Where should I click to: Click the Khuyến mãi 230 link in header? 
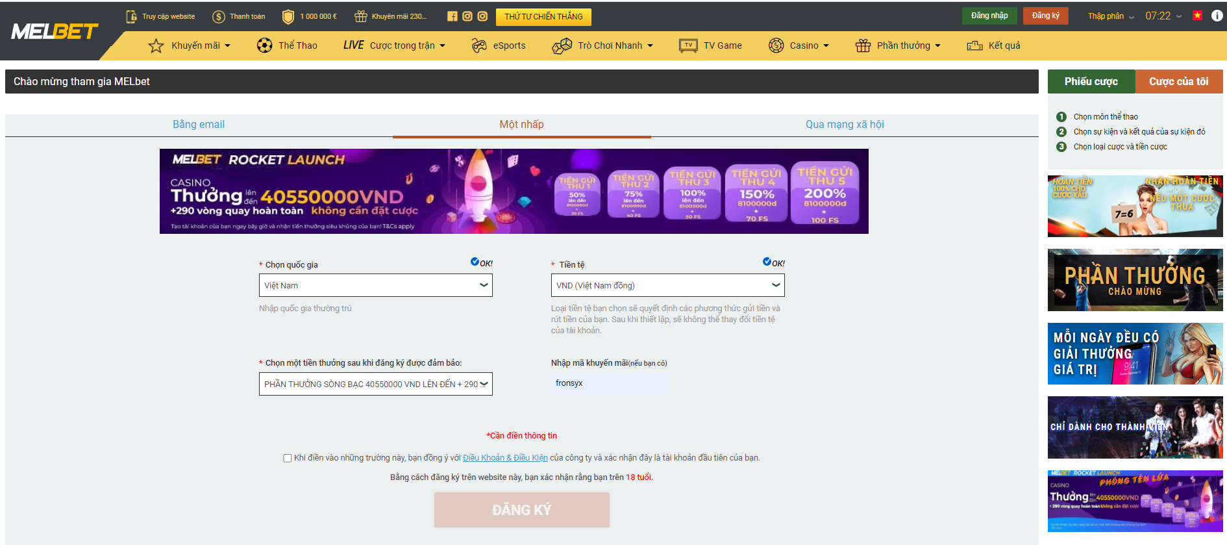(399, 16)
